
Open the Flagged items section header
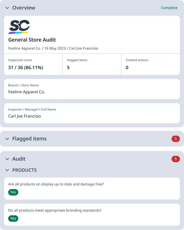(29, 139)
